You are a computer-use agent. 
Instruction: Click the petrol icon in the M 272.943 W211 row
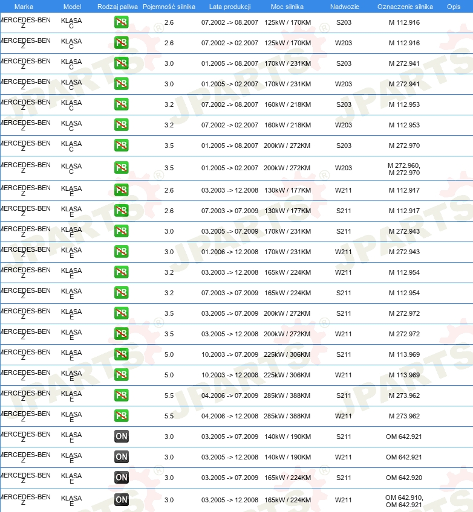(122, 252)
